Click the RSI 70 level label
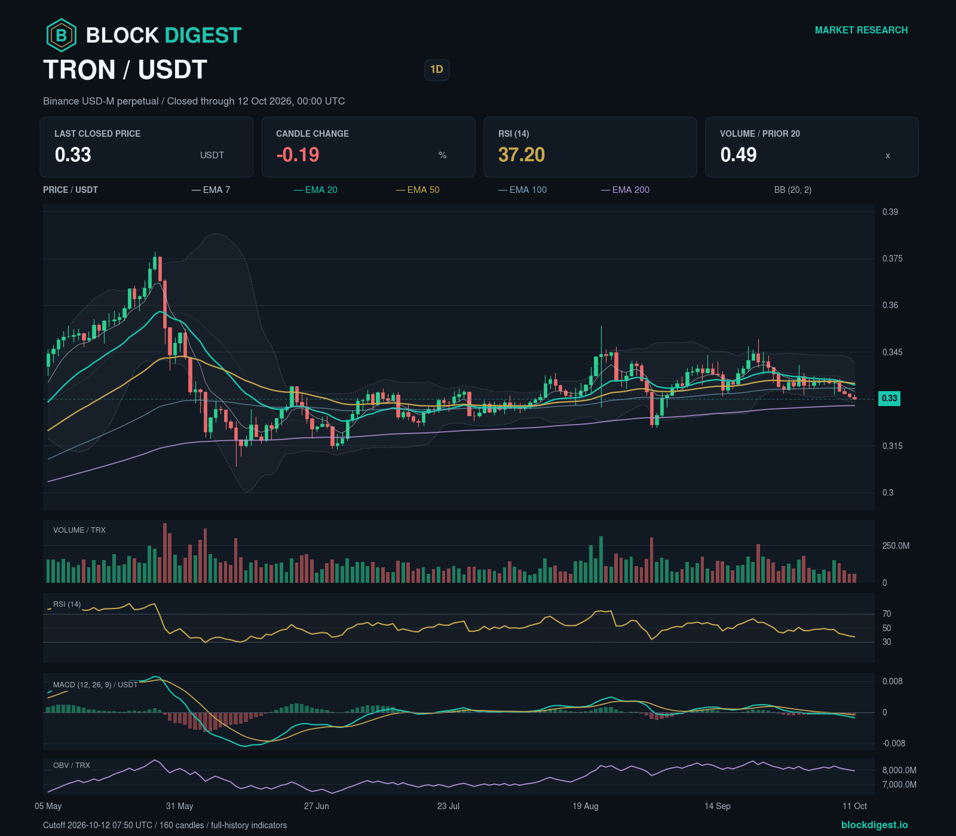The height and width of the screenshot is (836, 956). 887,614
